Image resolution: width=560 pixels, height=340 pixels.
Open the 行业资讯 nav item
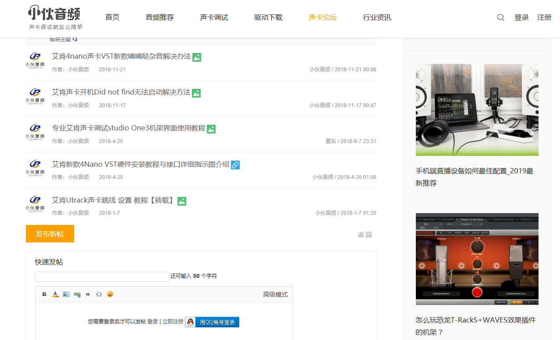coord(377,18)
